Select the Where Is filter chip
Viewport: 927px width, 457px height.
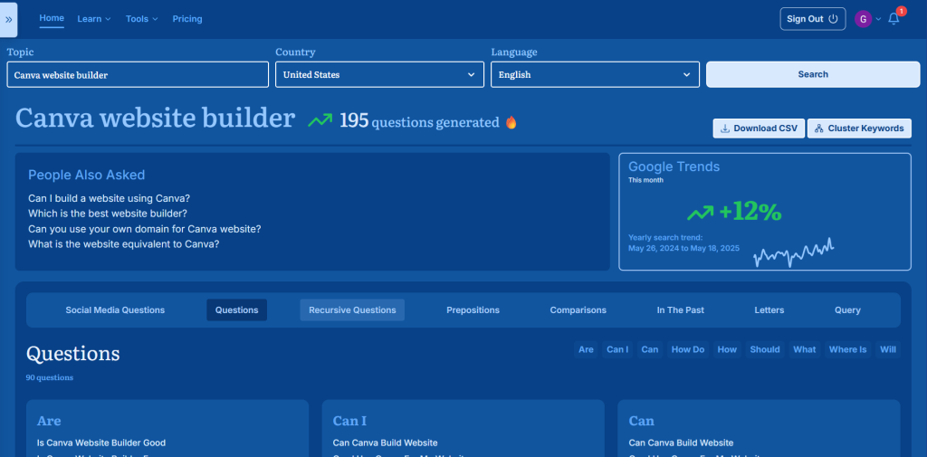847,349
